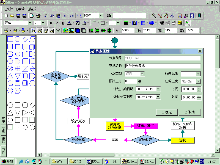Click the printer icon
This screenshot has width=220, height=165.
point(38,16)
